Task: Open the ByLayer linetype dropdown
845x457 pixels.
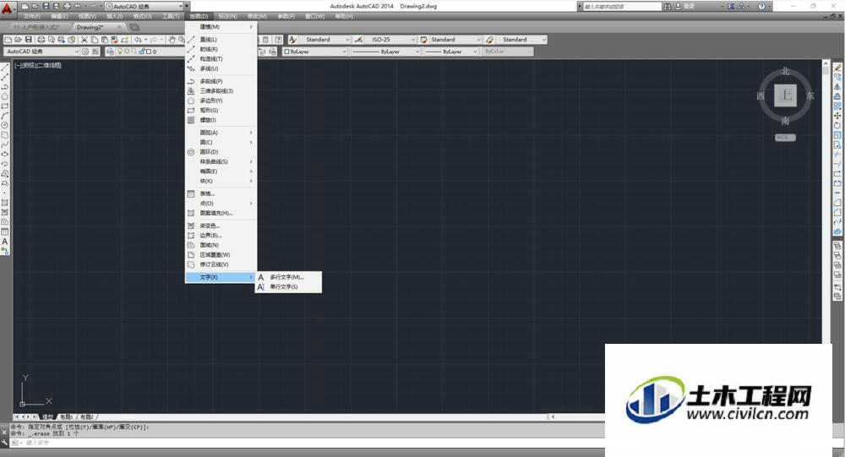Action: pos(386,52)
